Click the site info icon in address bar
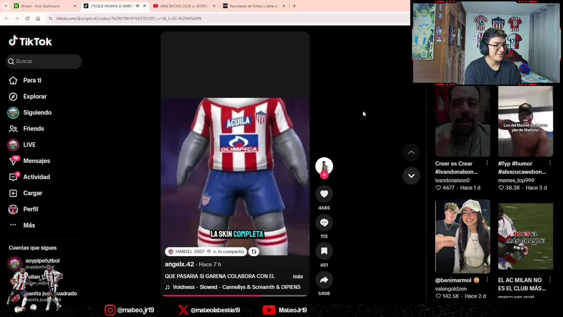 51,18
